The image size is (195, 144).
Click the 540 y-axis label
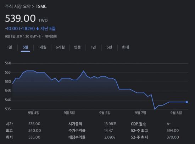point(8,100)
